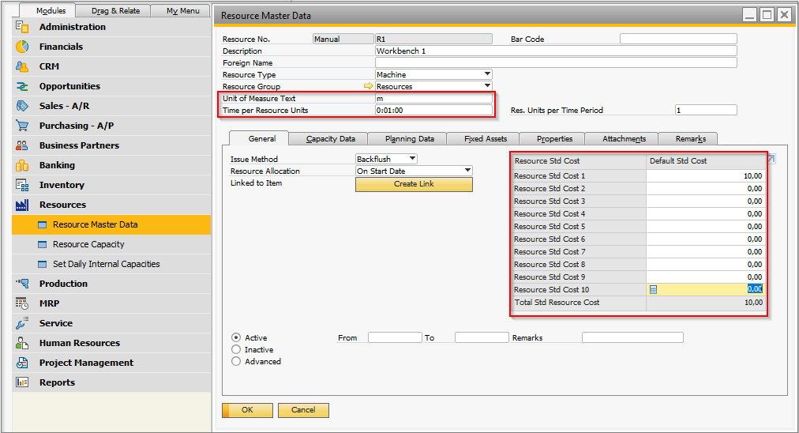Screen dimensions: 799x433
Task: Click calculator icon in Resource Std Cost 10
Action: pyautogui.click(x=654, y=290)
